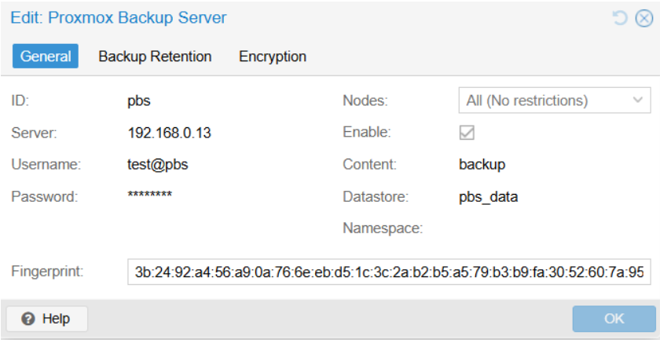The height and width of the screenshot is (340, 660).
Task: Go to the Encryption tab
Action: click(273, 56)
